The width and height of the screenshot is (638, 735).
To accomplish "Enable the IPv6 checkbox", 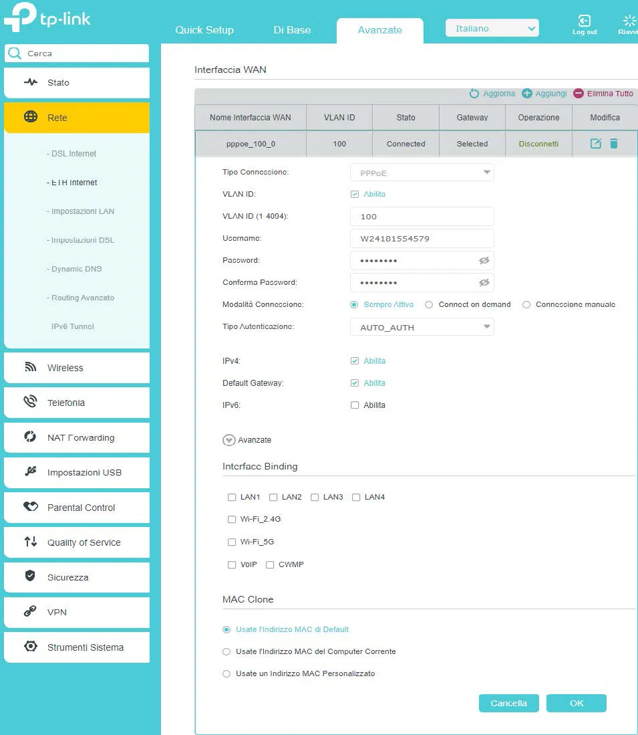I will [355, 405].
